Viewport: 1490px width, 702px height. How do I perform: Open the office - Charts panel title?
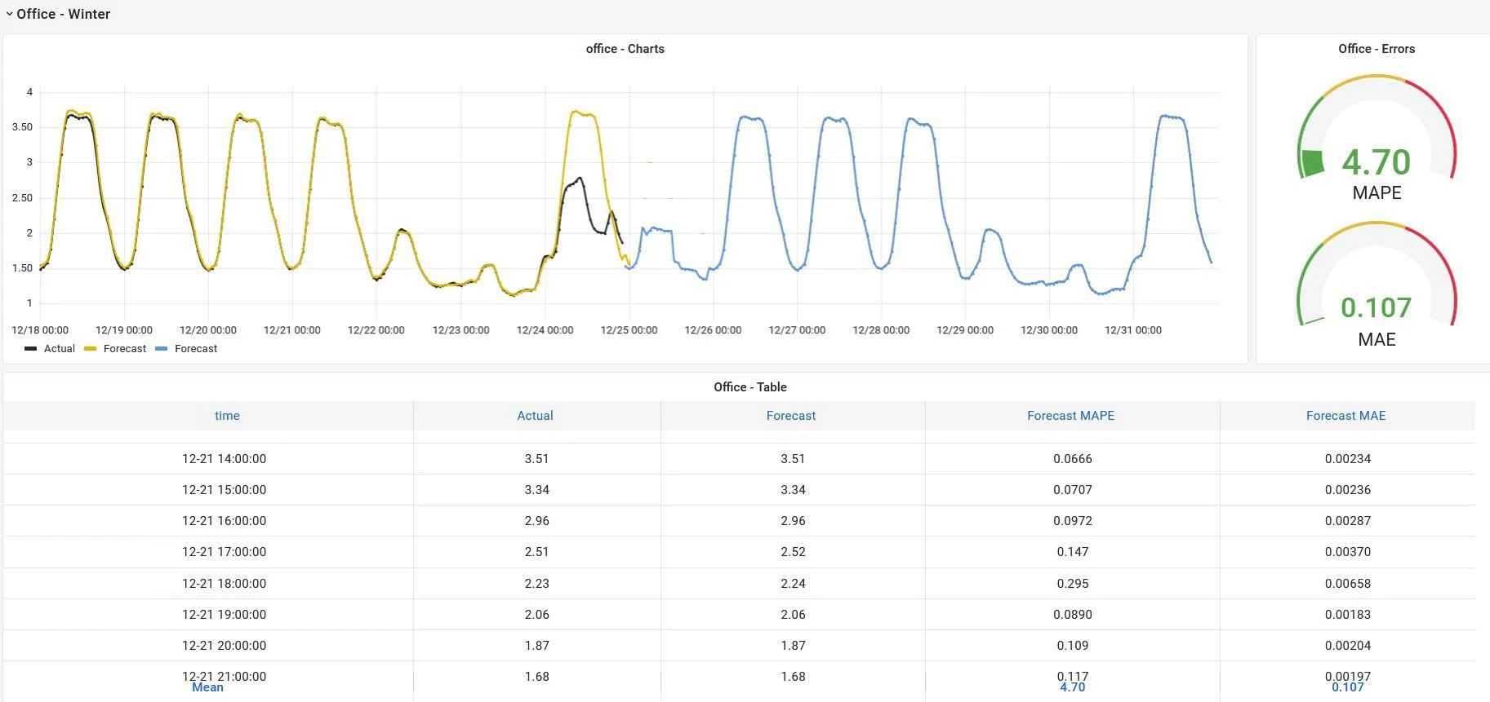625,49
